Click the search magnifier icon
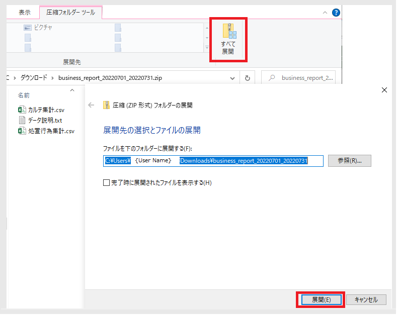The width and height of the screenshot is (397, 315). click(272, 78)
